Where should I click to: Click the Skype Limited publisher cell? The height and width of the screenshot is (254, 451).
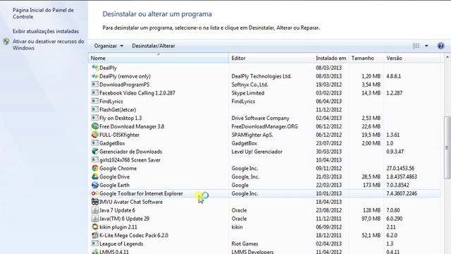247,93
